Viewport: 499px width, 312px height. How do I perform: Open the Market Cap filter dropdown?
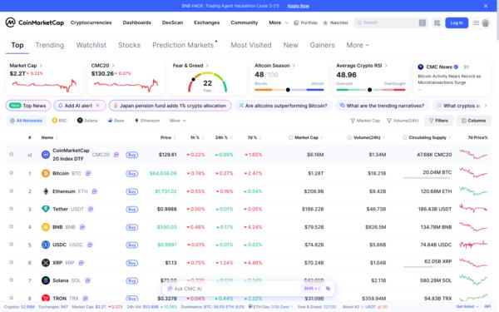click(365, 121)
